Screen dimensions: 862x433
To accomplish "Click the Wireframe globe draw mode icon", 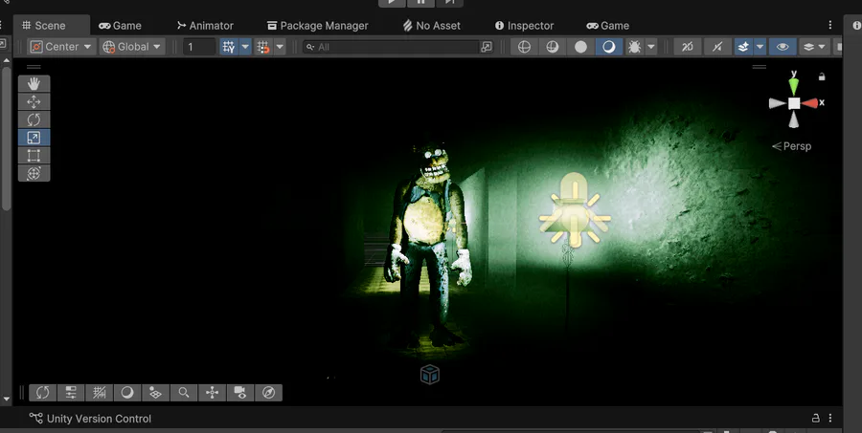I will (525, 47).
